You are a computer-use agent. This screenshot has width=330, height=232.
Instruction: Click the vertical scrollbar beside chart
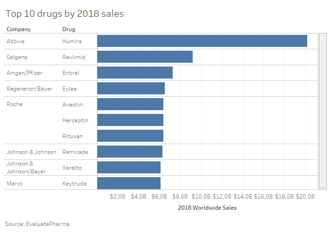click(x=323, y=112)
